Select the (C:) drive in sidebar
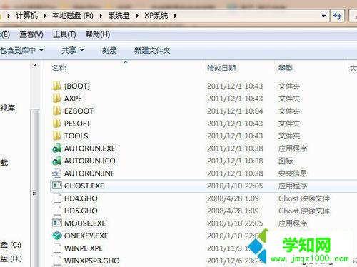This screenshot has height=267, width=357. coord(11,245)
